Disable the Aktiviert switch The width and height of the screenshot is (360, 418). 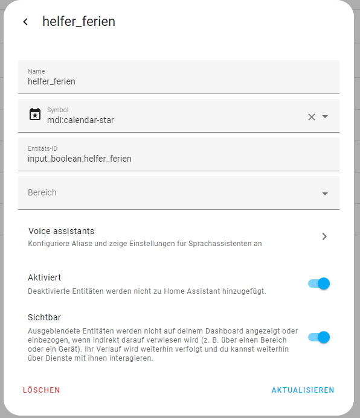tap(319, 283)
